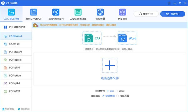Click the orange notice text about 1M free conversion
The width and height of the screenshot is (188, 112).
click(78, 25)
